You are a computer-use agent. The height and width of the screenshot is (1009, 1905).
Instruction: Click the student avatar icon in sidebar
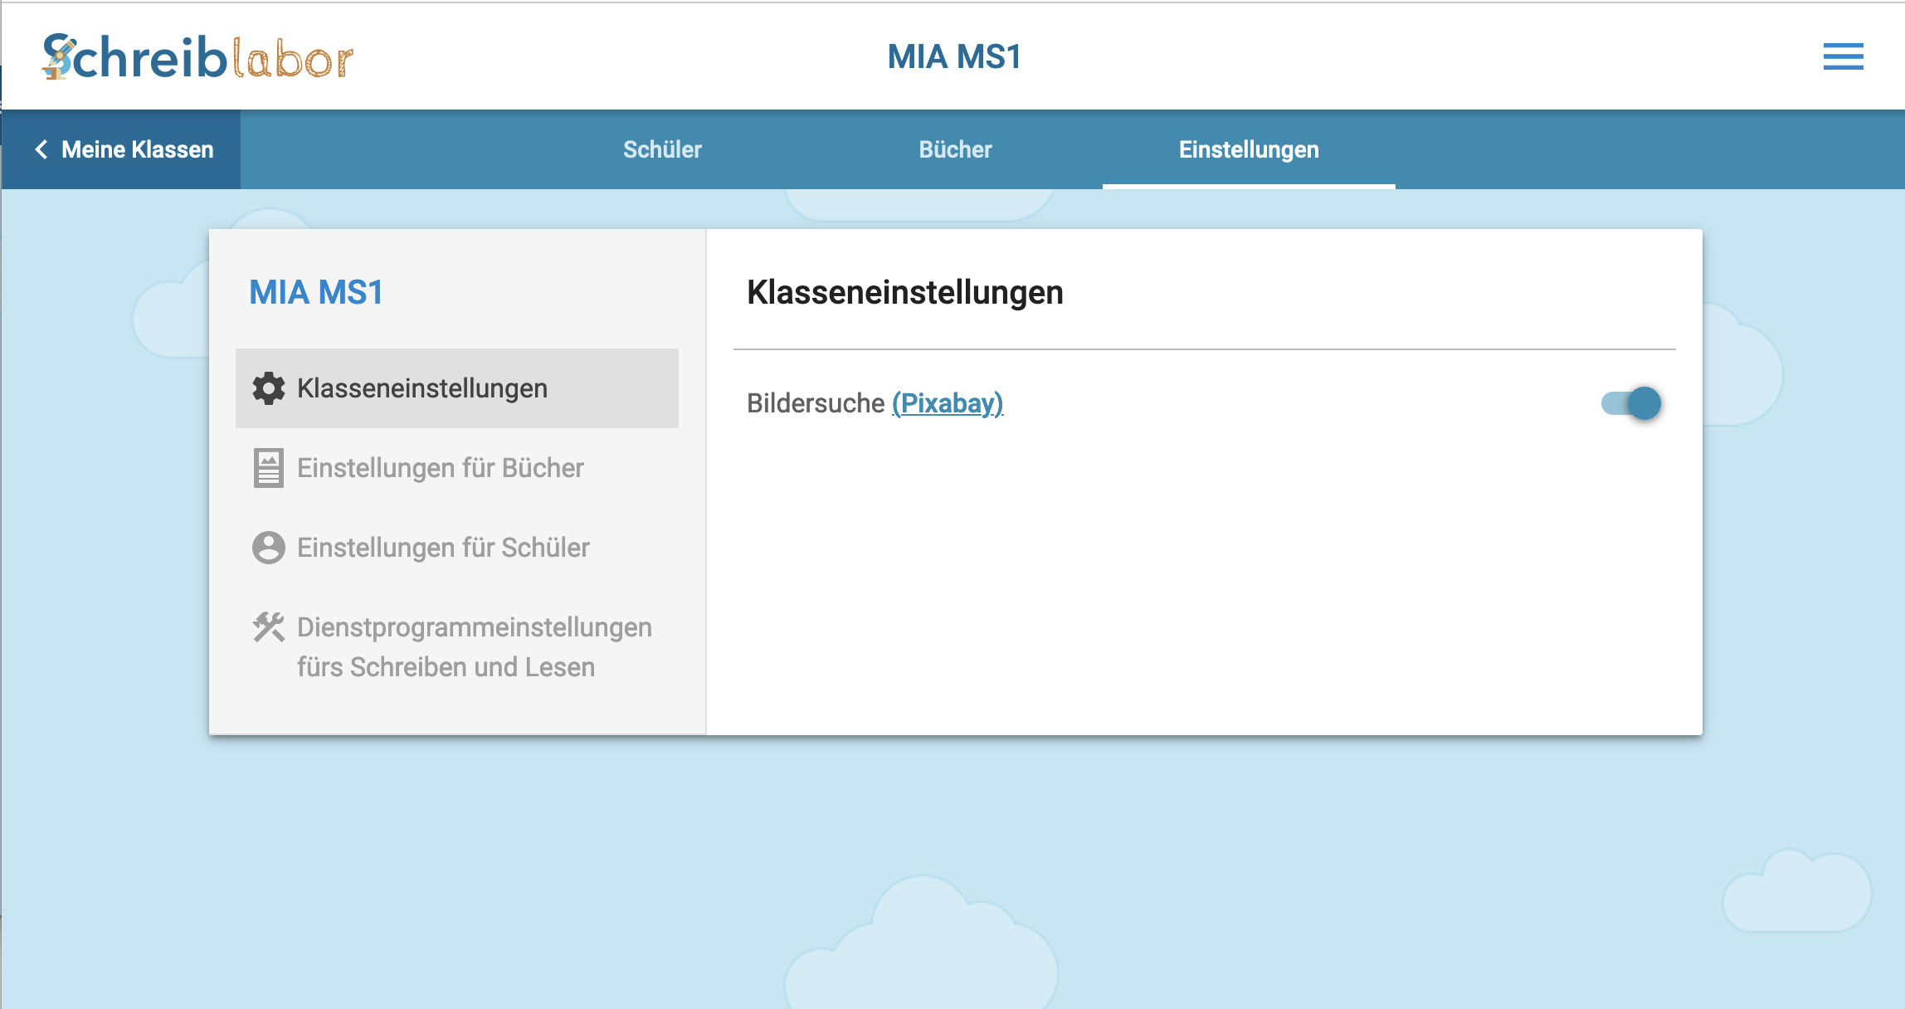click(x=268, y=548)
